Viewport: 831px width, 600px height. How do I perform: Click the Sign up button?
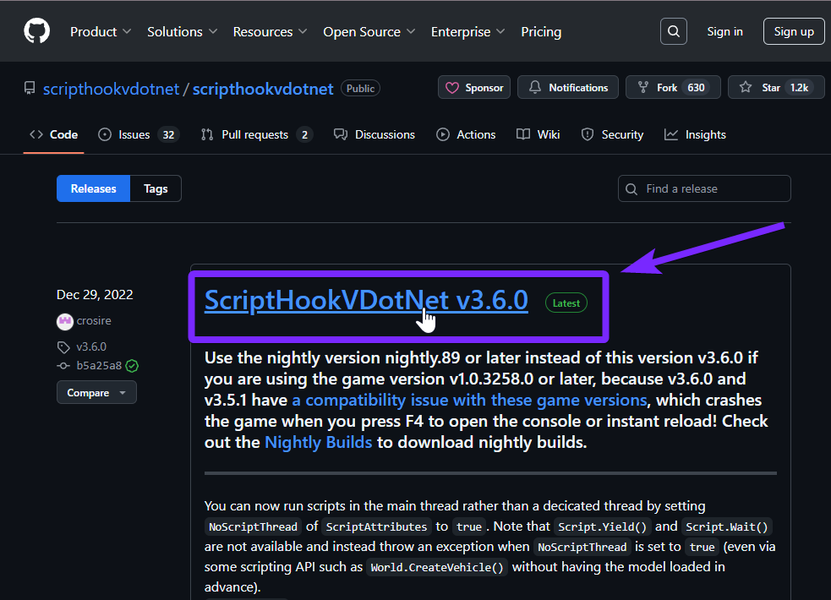pos(793,32)
